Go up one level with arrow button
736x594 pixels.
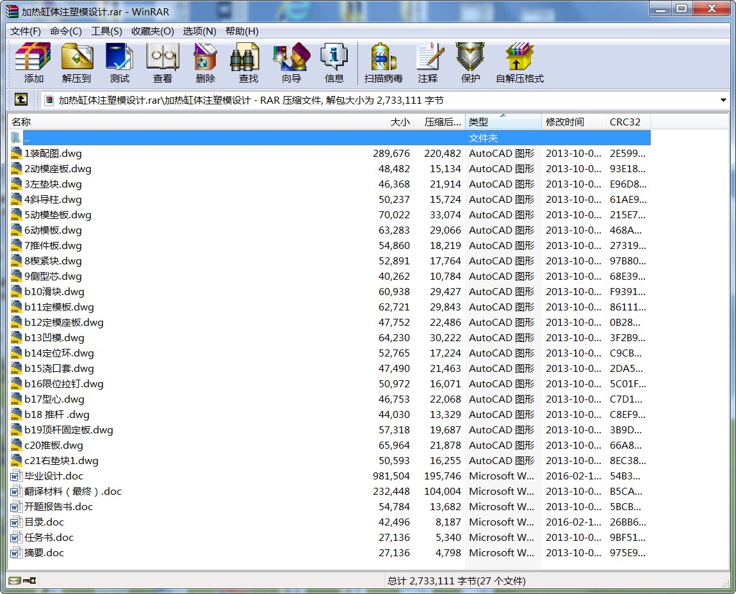coord(20,99)
